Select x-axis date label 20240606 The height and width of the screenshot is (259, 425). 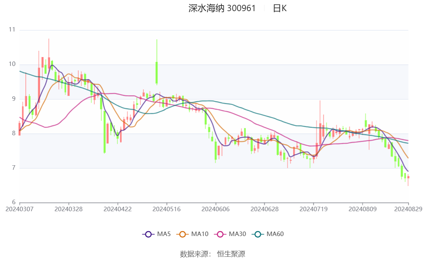click(216, 209)
